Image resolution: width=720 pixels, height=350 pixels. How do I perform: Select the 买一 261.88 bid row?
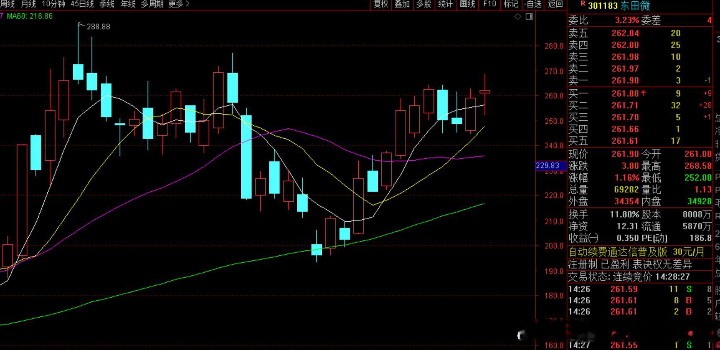[639, 93]
